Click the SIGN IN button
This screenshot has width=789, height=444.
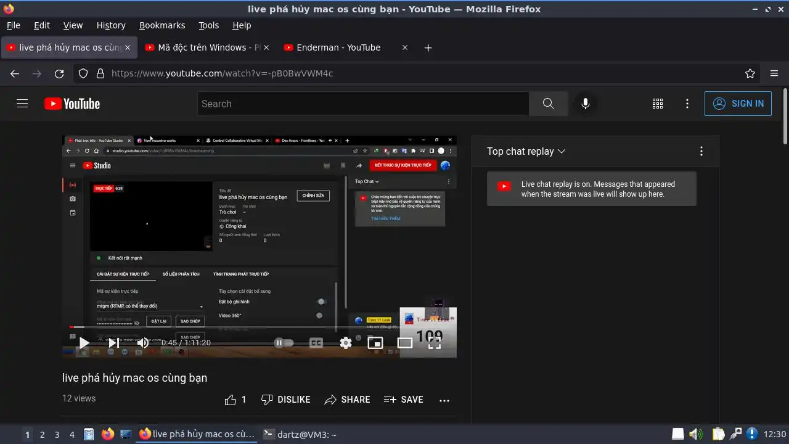click(738, 104)
